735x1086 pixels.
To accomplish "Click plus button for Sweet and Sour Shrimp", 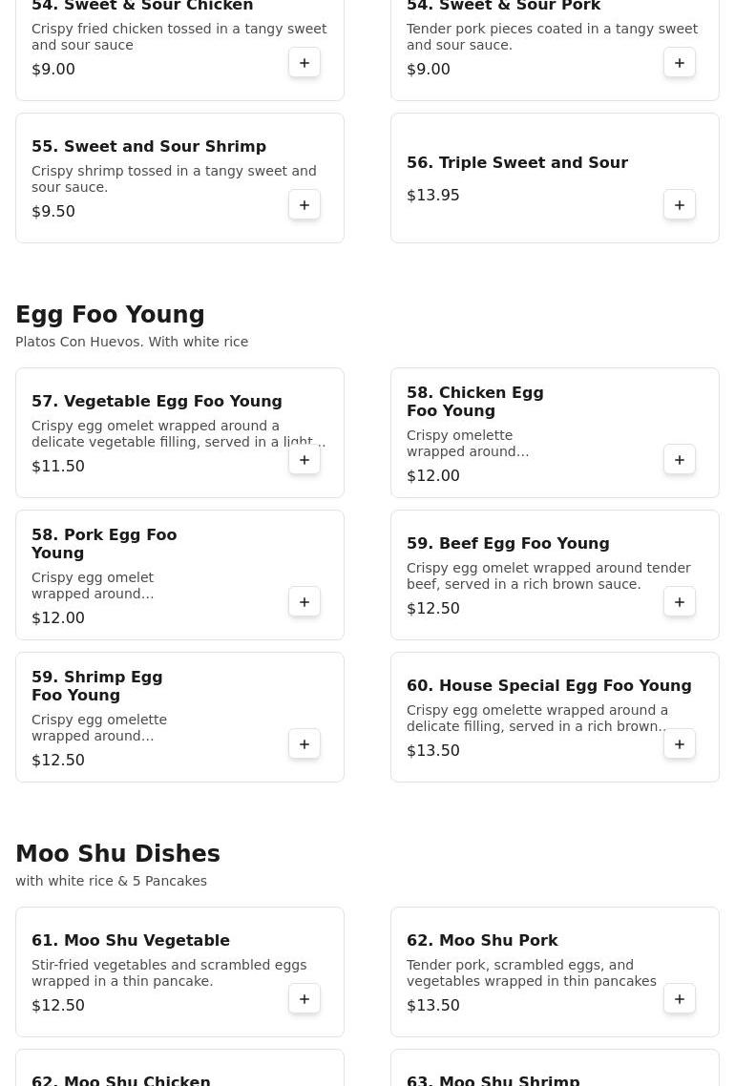I will [304, 205].
